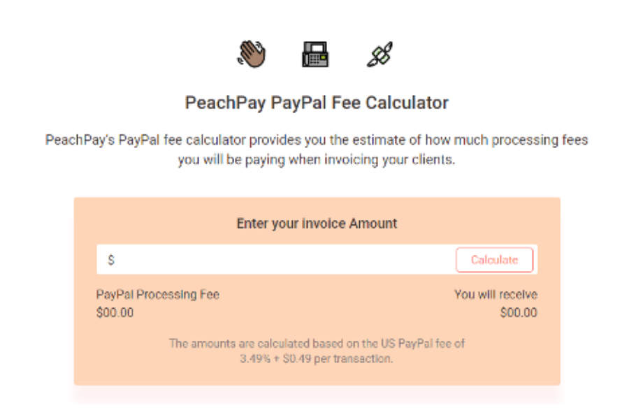629x419 pixels.
Task: Click the waving hand emoji icon
Action: (252, 54)
